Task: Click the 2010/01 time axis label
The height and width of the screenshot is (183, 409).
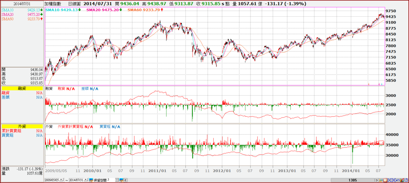Action: (93, 171)
